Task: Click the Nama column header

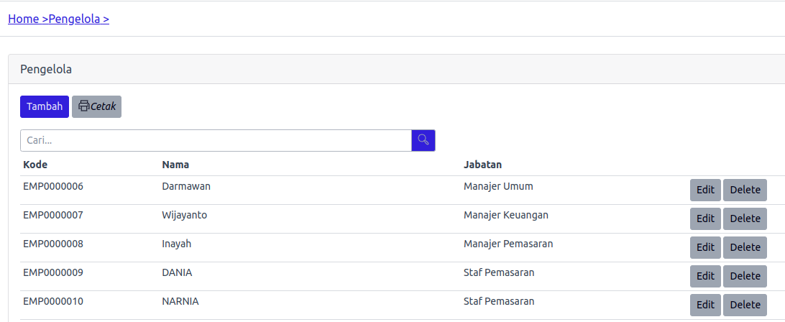Action: (175, 165)
